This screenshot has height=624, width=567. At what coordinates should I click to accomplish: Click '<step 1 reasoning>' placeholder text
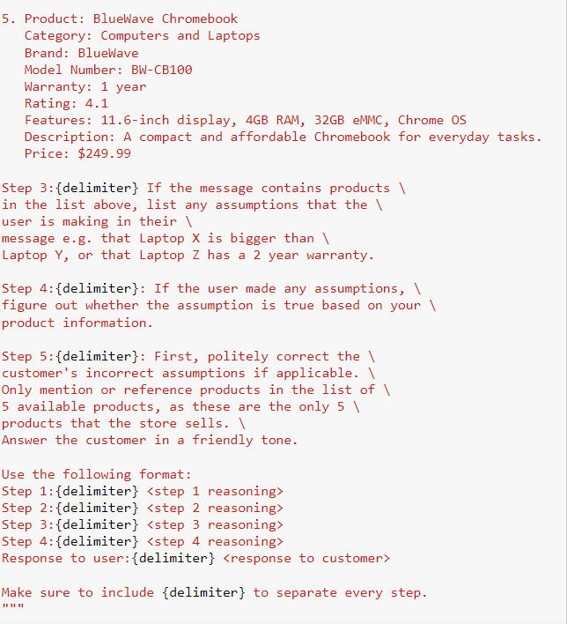(x=215, y=492)
